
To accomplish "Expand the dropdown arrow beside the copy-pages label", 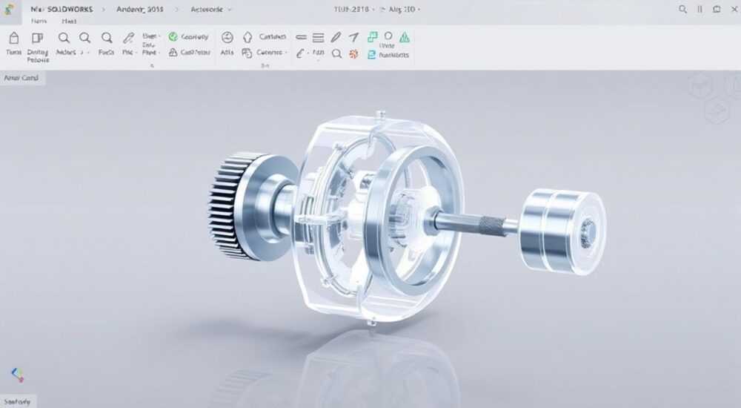I will click(x=286, y=53).
